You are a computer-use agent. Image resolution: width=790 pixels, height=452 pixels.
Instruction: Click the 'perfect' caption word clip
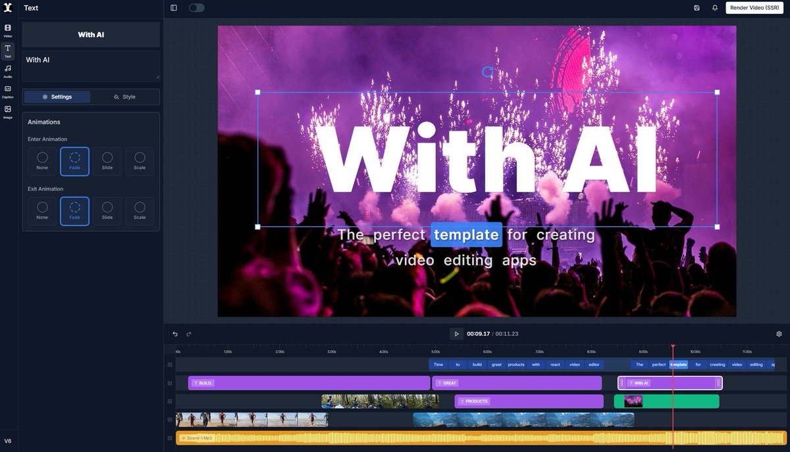click(x=659, y=365)
